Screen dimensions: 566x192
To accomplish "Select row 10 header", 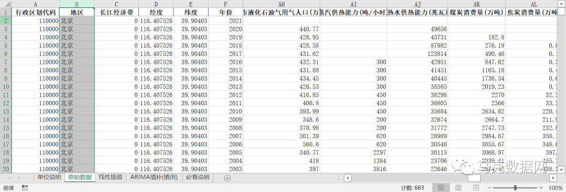I will pos(6,86).
